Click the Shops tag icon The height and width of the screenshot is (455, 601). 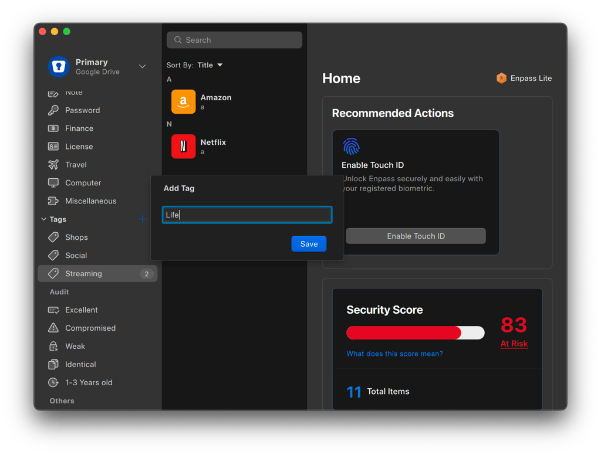click(x=53, y=237)
